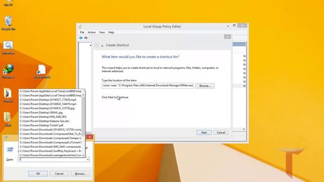Open the Help menu

click(x=111, y=32)
